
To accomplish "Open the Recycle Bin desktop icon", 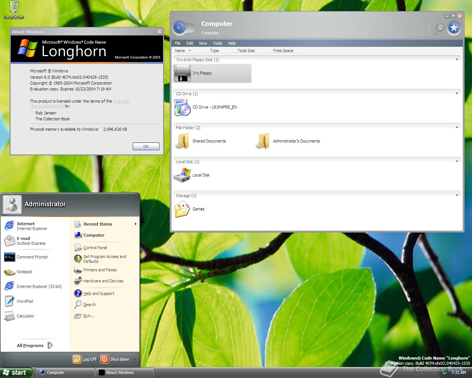I will click(14, 9).
